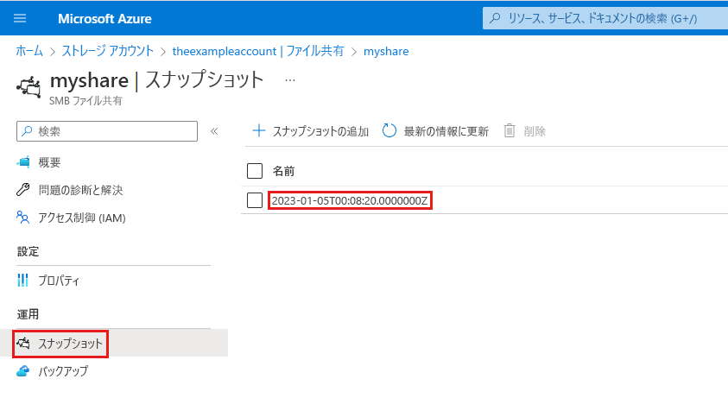Open バックアップ menu item
This screenshot has height=398, width=728.
tap(63, 371)
